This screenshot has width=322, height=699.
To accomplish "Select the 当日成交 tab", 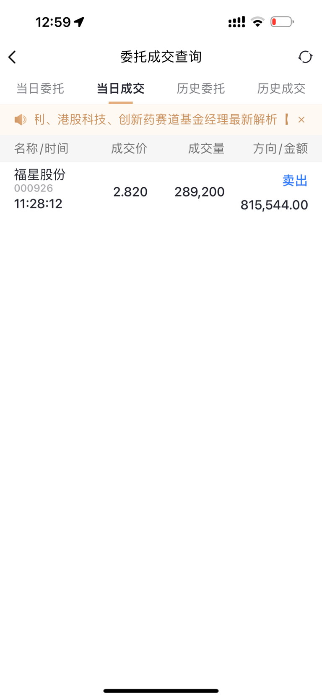I will click(x=121, y=89).
